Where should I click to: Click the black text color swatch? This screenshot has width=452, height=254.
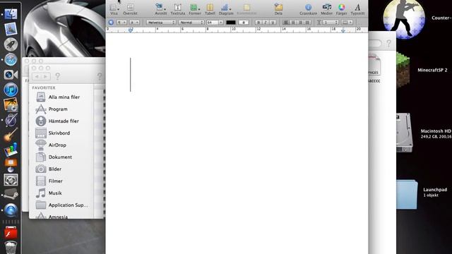click(x=231, y=23)
